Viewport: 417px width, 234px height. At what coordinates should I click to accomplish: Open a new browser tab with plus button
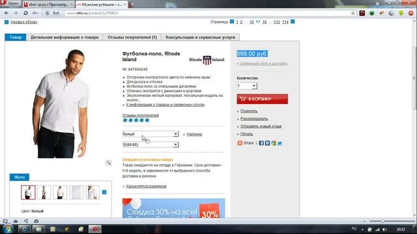pyautogui.click(x=132, y=5)
